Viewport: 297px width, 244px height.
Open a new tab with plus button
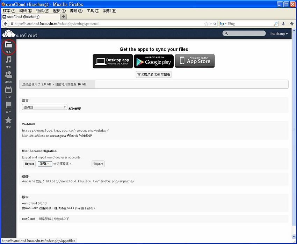(x=63, y=17)
